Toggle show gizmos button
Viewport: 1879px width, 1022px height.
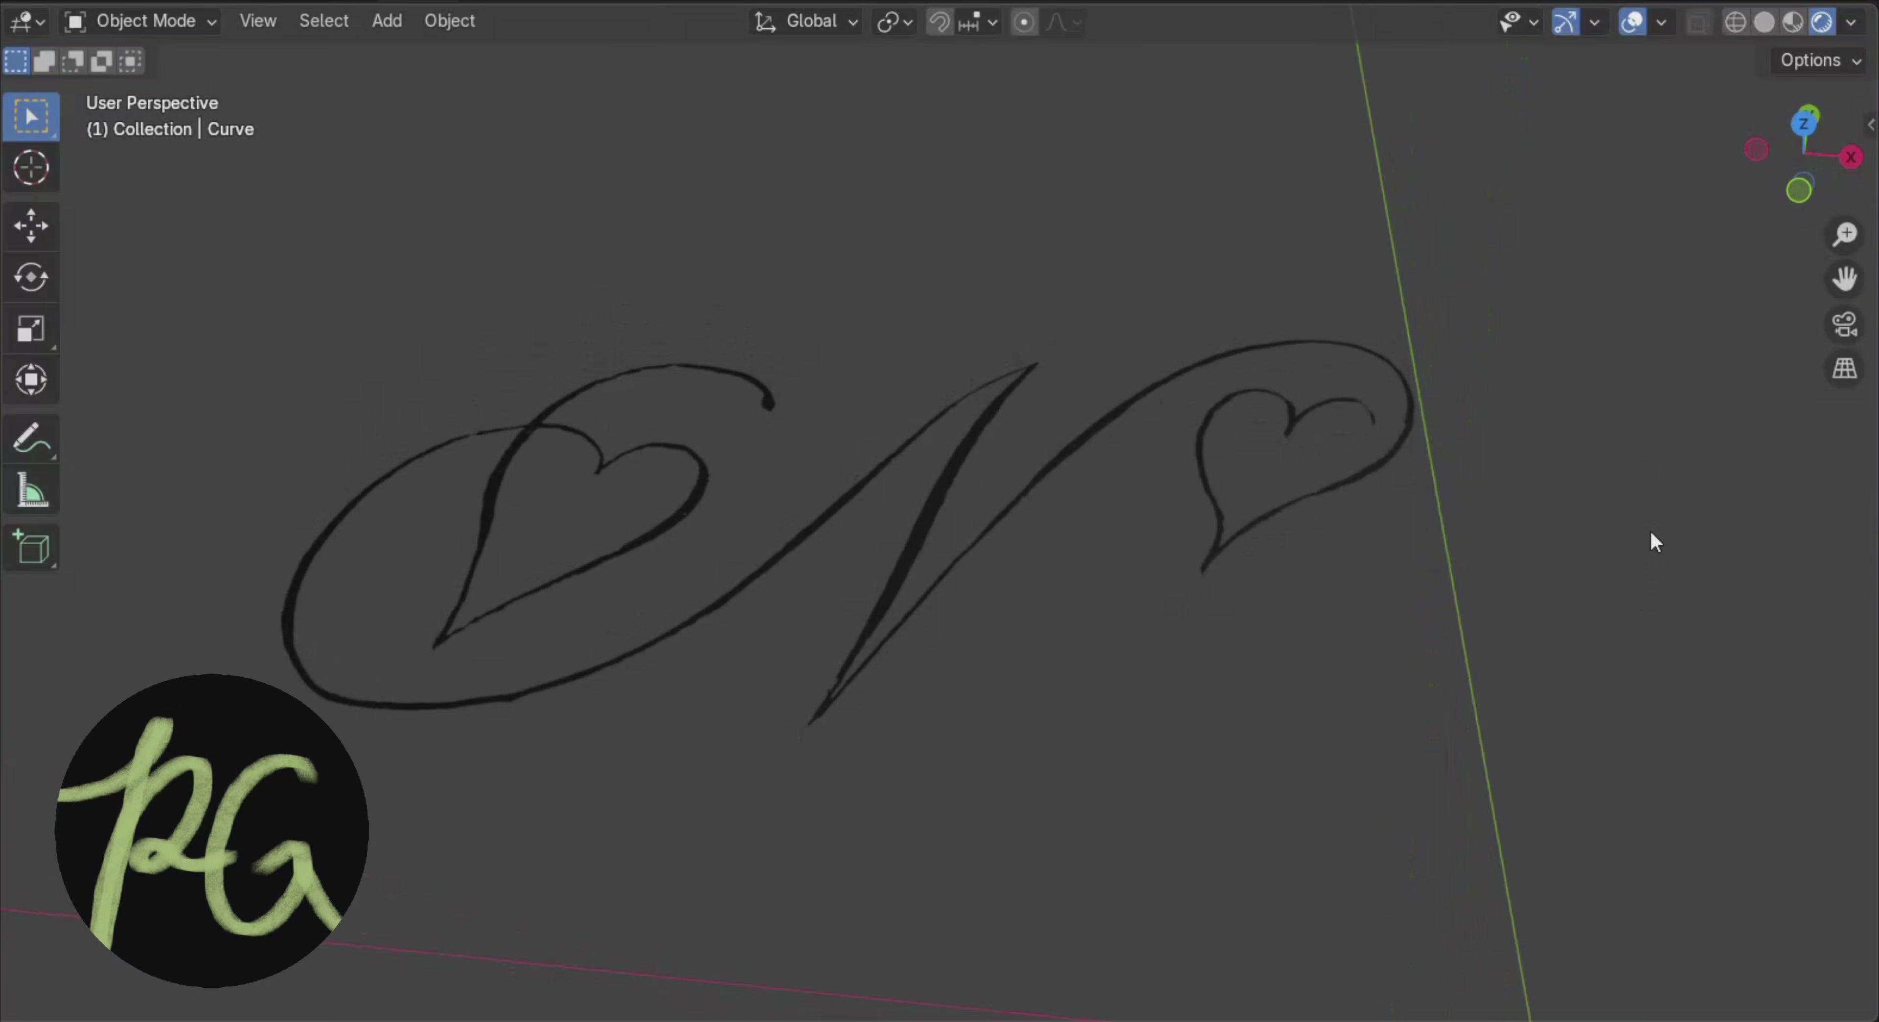coord(1565,22)
